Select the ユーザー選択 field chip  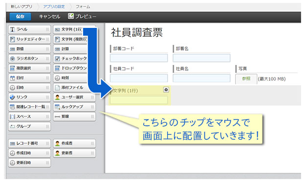coord(74,97)
